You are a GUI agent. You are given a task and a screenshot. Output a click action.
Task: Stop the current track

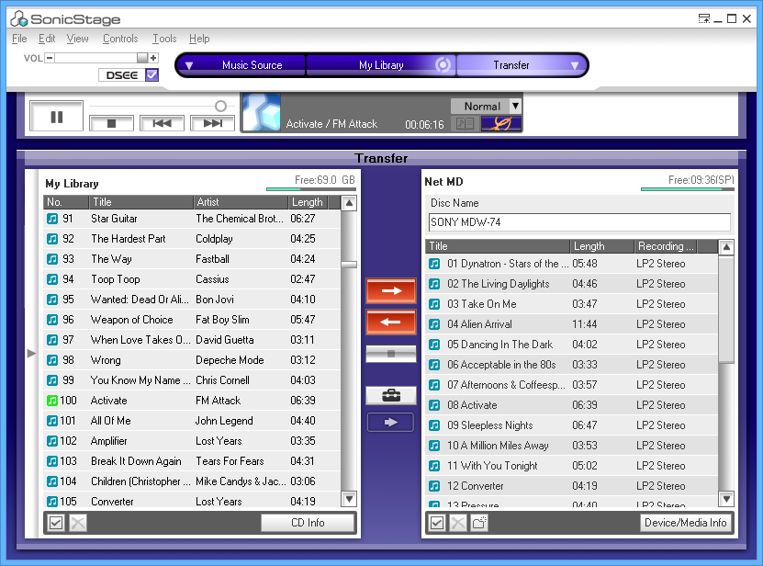click(111, 123)
